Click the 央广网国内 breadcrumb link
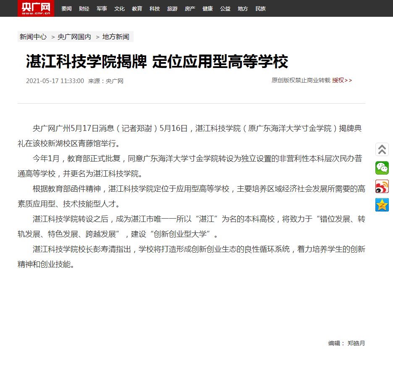The image size is (393, 368). (74, 37)
